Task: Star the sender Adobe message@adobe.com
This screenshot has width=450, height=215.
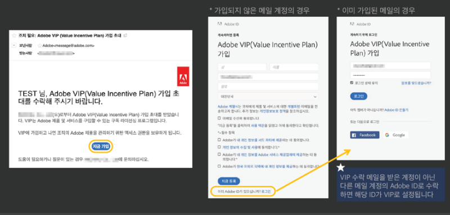Action: (x=39, y=45)
